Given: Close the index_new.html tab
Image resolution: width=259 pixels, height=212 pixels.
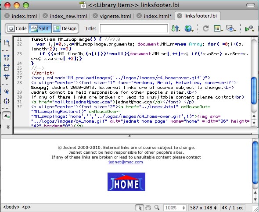Looking at the screenshot, I should (x=45, y=16).
